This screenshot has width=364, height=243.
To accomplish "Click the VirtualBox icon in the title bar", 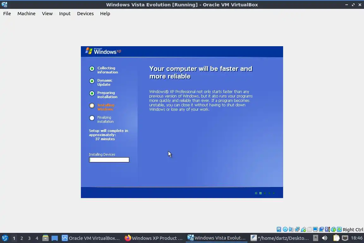I will click(4, 4).
